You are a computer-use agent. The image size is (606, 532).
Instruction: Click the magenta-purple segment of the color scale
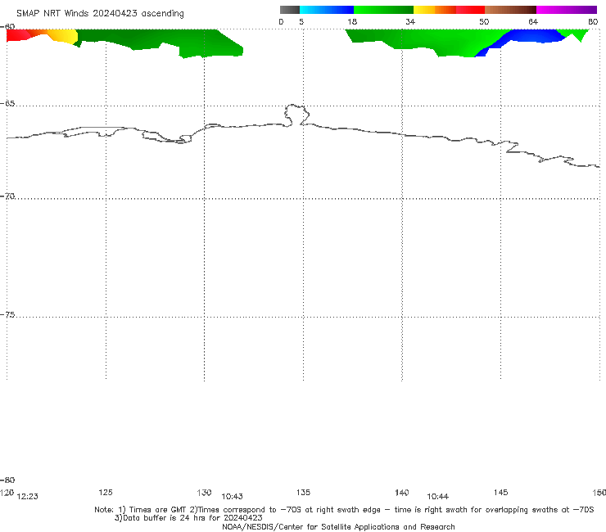point(566,10)
